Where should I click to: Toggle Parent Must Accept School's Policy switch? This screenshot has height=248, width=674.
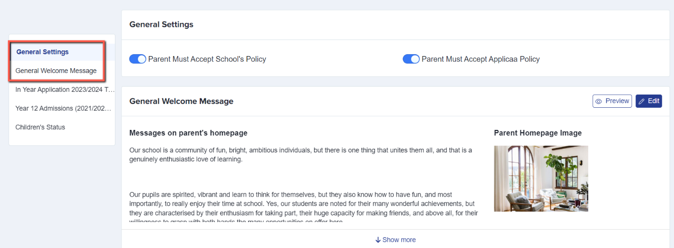point(138,59)
